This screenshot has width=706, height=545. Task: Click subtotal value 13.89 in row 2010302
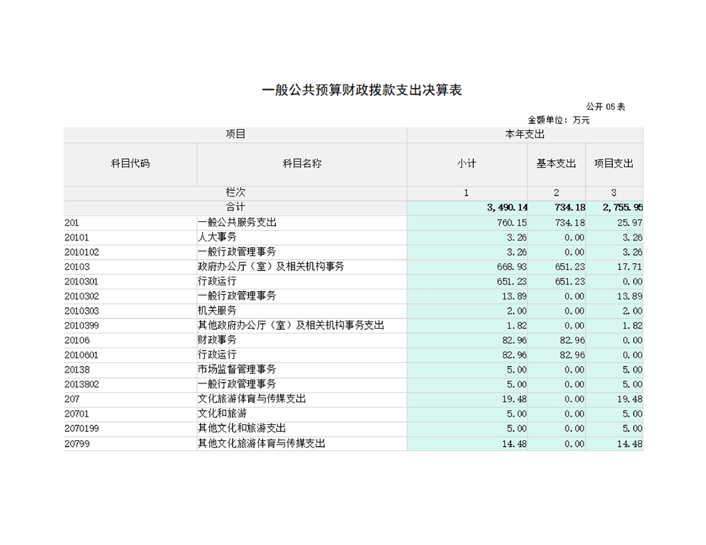pos(513,297)
